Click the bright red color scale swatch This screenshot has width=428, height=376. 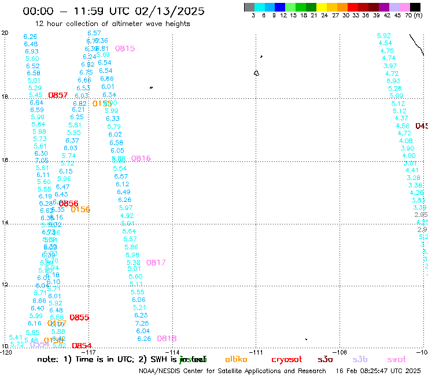(353, 7)
